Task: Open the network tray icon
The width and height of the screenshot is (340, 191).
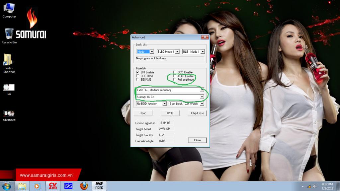Action: tap(309, 186)
